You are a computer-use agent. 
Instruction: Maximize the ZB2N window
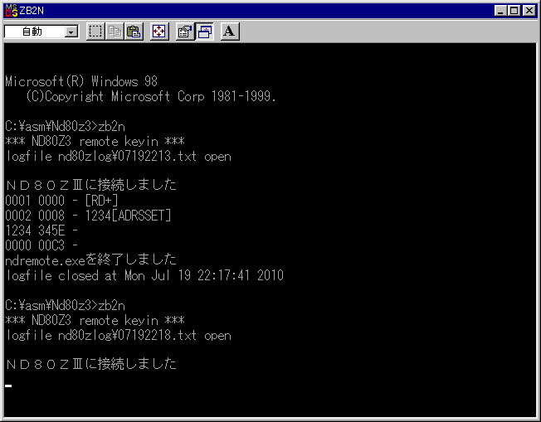[x=514, y=11]
